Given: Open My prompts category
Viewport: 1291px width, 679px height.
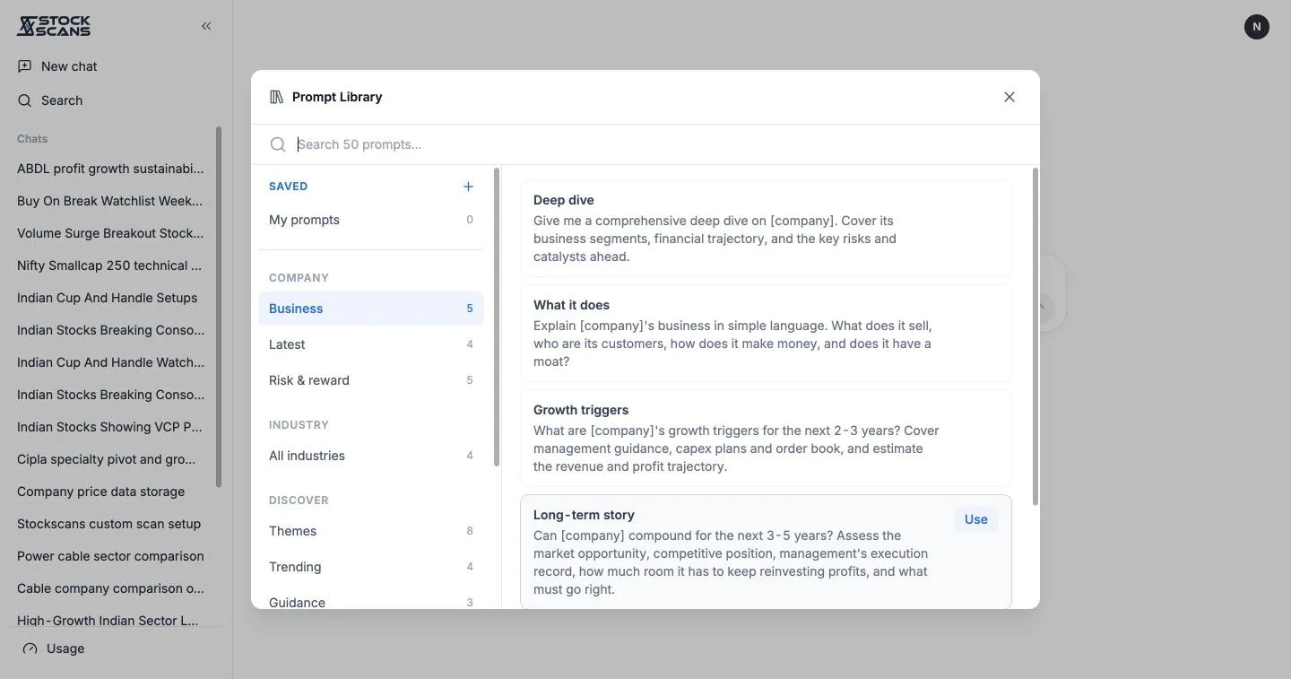Looking at the screenshot, I should click(371, 220).
